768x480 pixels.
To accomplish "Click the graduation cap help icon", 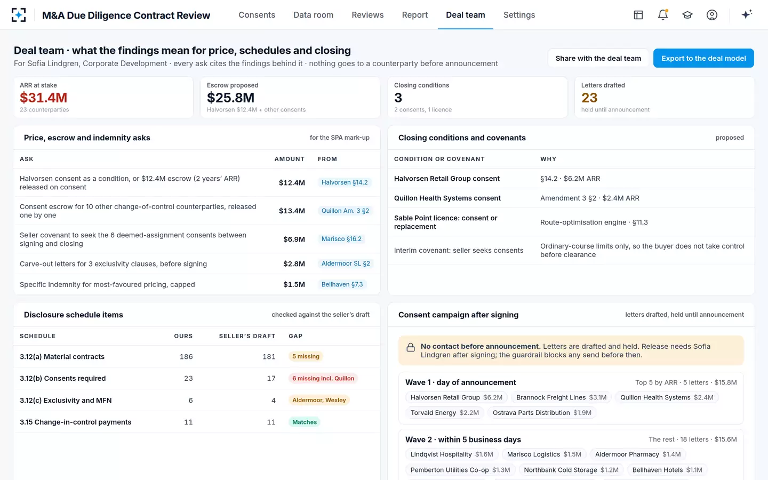I will [x=687, y=15].
